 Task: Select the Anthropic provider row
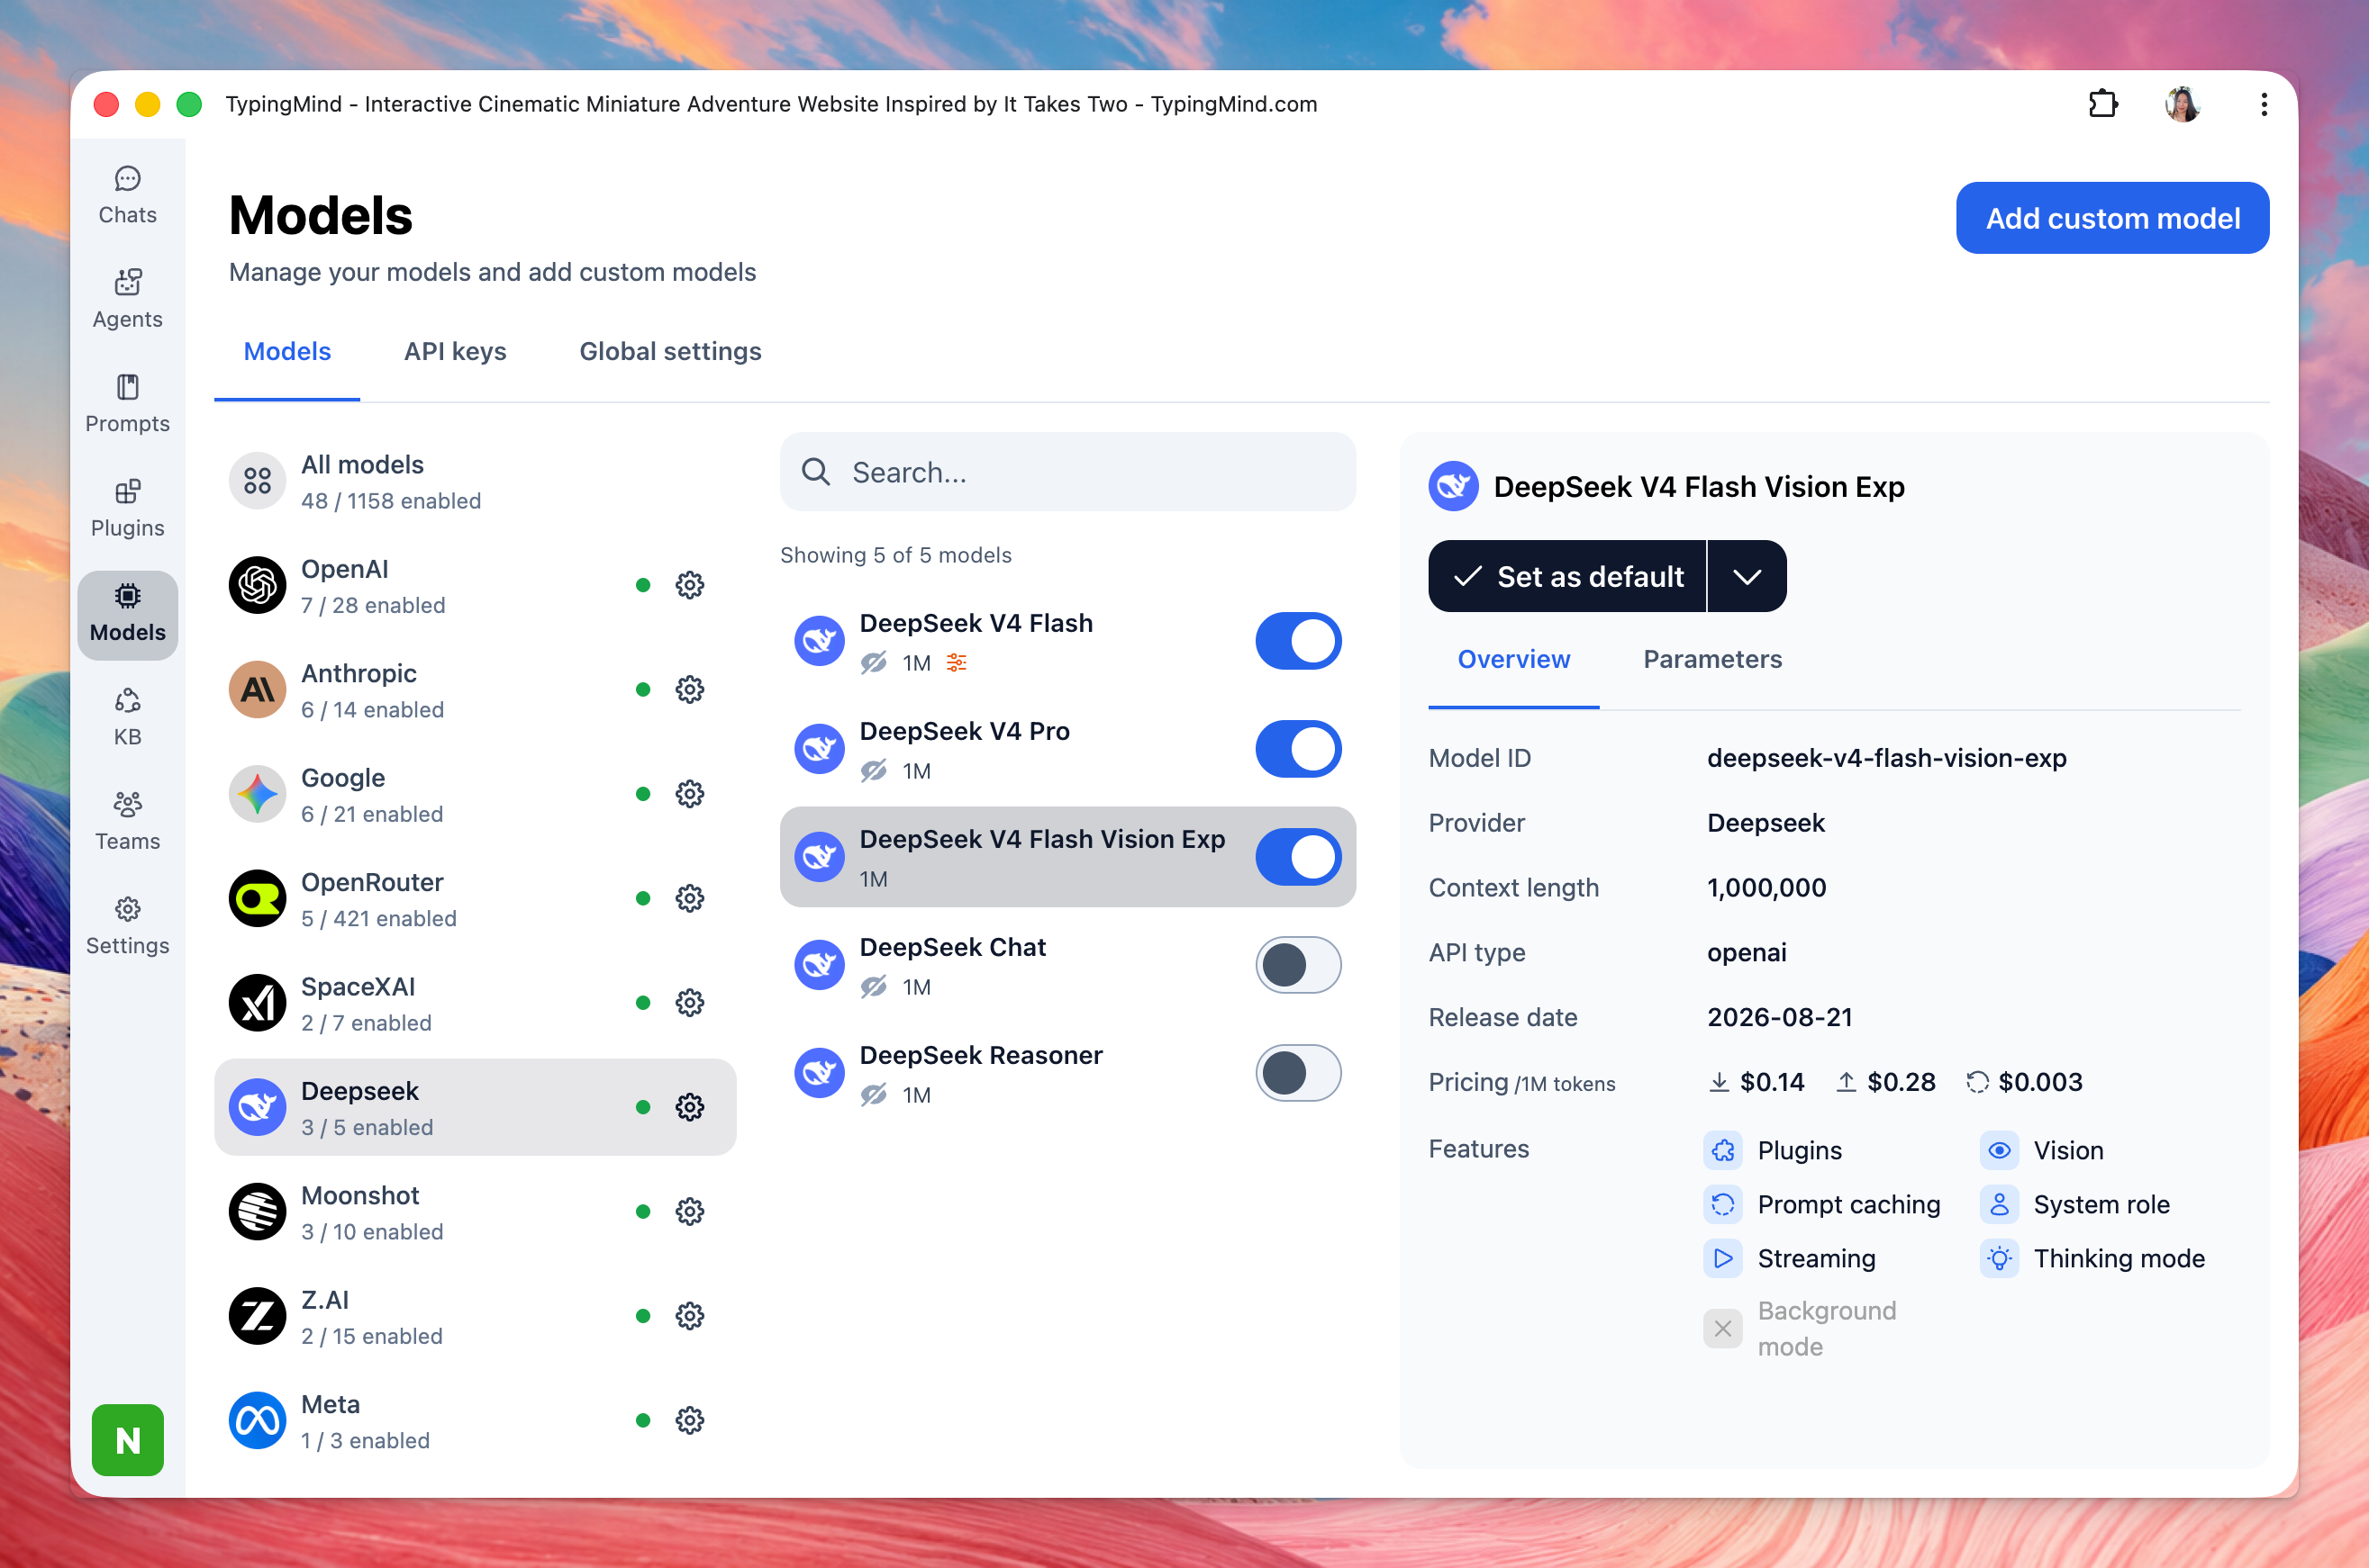point(476,689)
